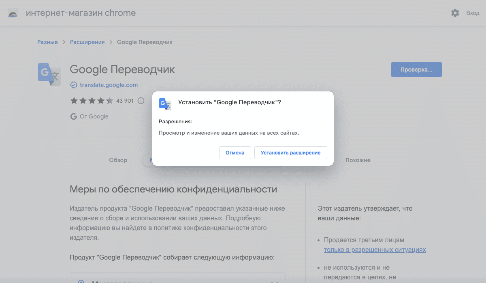Click the large Google Переводчик extension icon
The width and height of the screenshot is (486, 283).
tap(49, 74)
